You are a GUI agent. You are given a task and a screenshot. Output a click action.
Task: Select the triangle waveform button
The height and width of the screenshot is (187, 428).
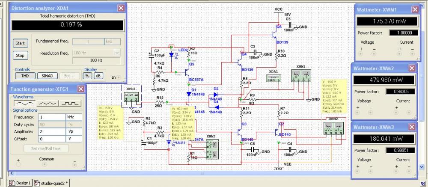click(47, 103)
